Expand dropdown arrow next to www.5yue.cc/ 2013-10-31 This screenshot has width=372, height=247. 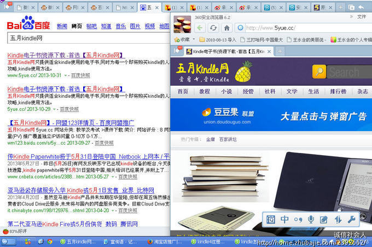pos(66,75)
